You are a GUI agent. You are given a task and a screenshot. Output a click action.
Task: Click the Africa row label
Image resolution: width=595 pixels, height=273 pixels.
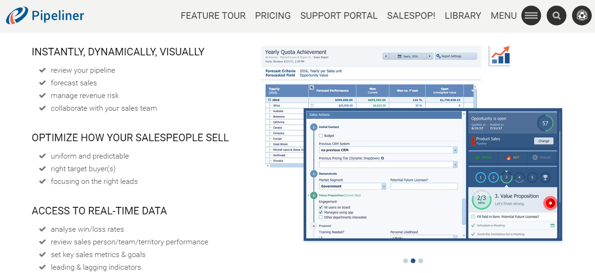pos(276,106)
